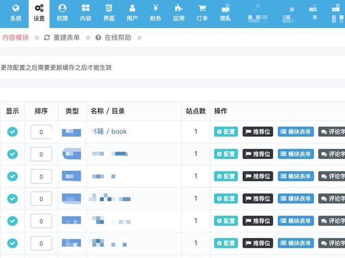The image size is (345, 258).
Task: Go to the 内容 menu
Action: coord(85,13)
